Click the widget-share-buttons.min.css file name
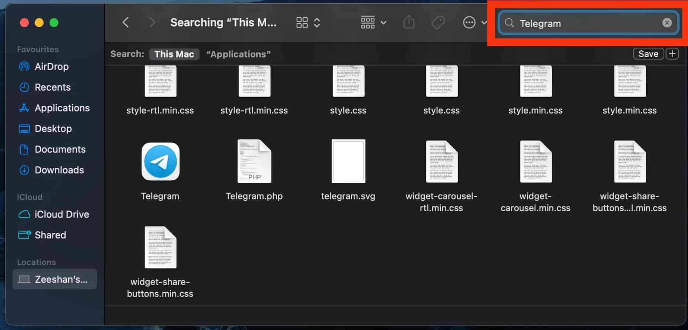 click(x=160, y=288)
